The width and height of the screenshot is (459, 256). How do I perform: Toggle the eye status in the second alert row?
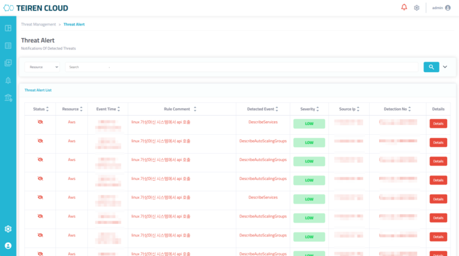tap(41, 141)
